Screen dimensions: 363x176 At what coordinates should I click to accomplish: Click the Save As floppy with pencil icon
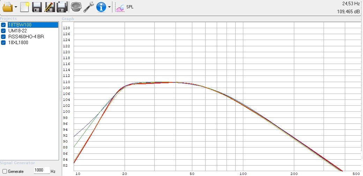[50, 7]
